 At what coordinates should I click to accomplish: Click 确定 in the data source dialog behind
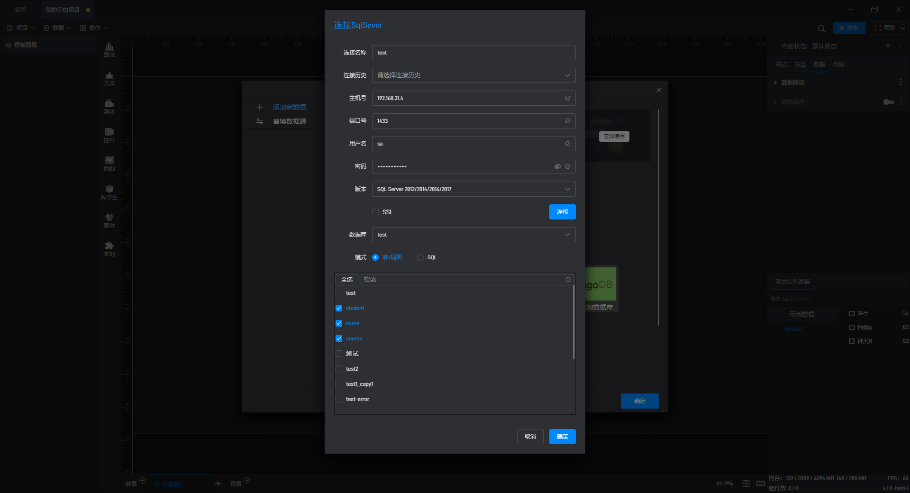coord(640,401)
